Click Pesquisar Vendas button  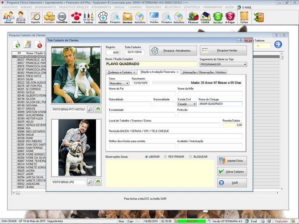[x=223, y=50]
